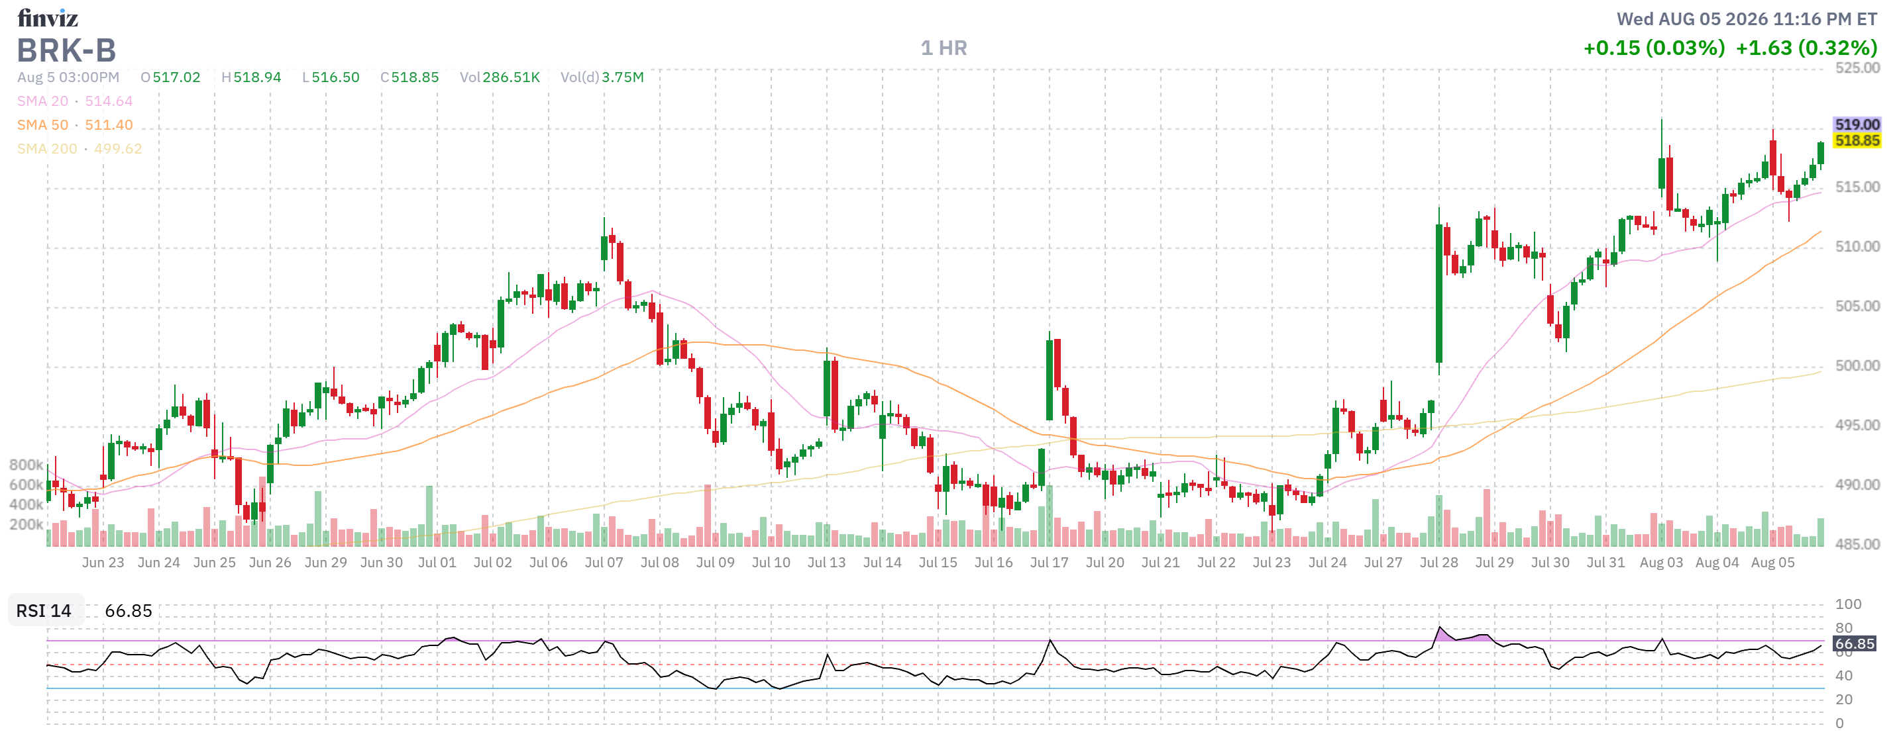The width and height of the screenshot is (1895, 744).
Task: Click the Jun 30 date label
Action: pyautogui.click(x=381, y=563)
